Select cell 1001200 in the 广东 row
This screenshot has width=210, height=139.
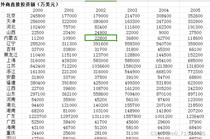164,116
